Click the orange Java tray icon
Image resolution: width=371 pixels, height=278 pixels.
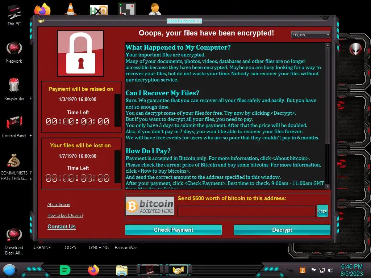[x=303, y=270]
